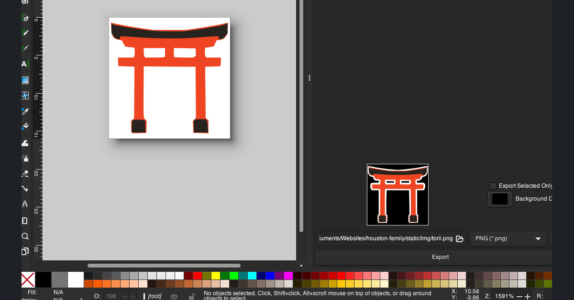This screenshot has height=300, width=574.
Task: Select the Tweak tool
Action: pyautogui.click(x=25, y=142)
